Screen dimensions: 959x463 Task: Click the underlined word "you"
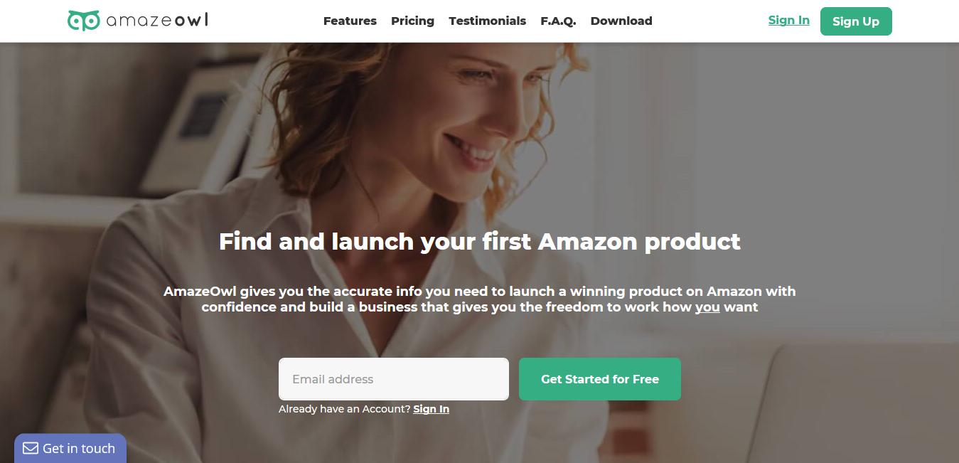coord(707,307)
